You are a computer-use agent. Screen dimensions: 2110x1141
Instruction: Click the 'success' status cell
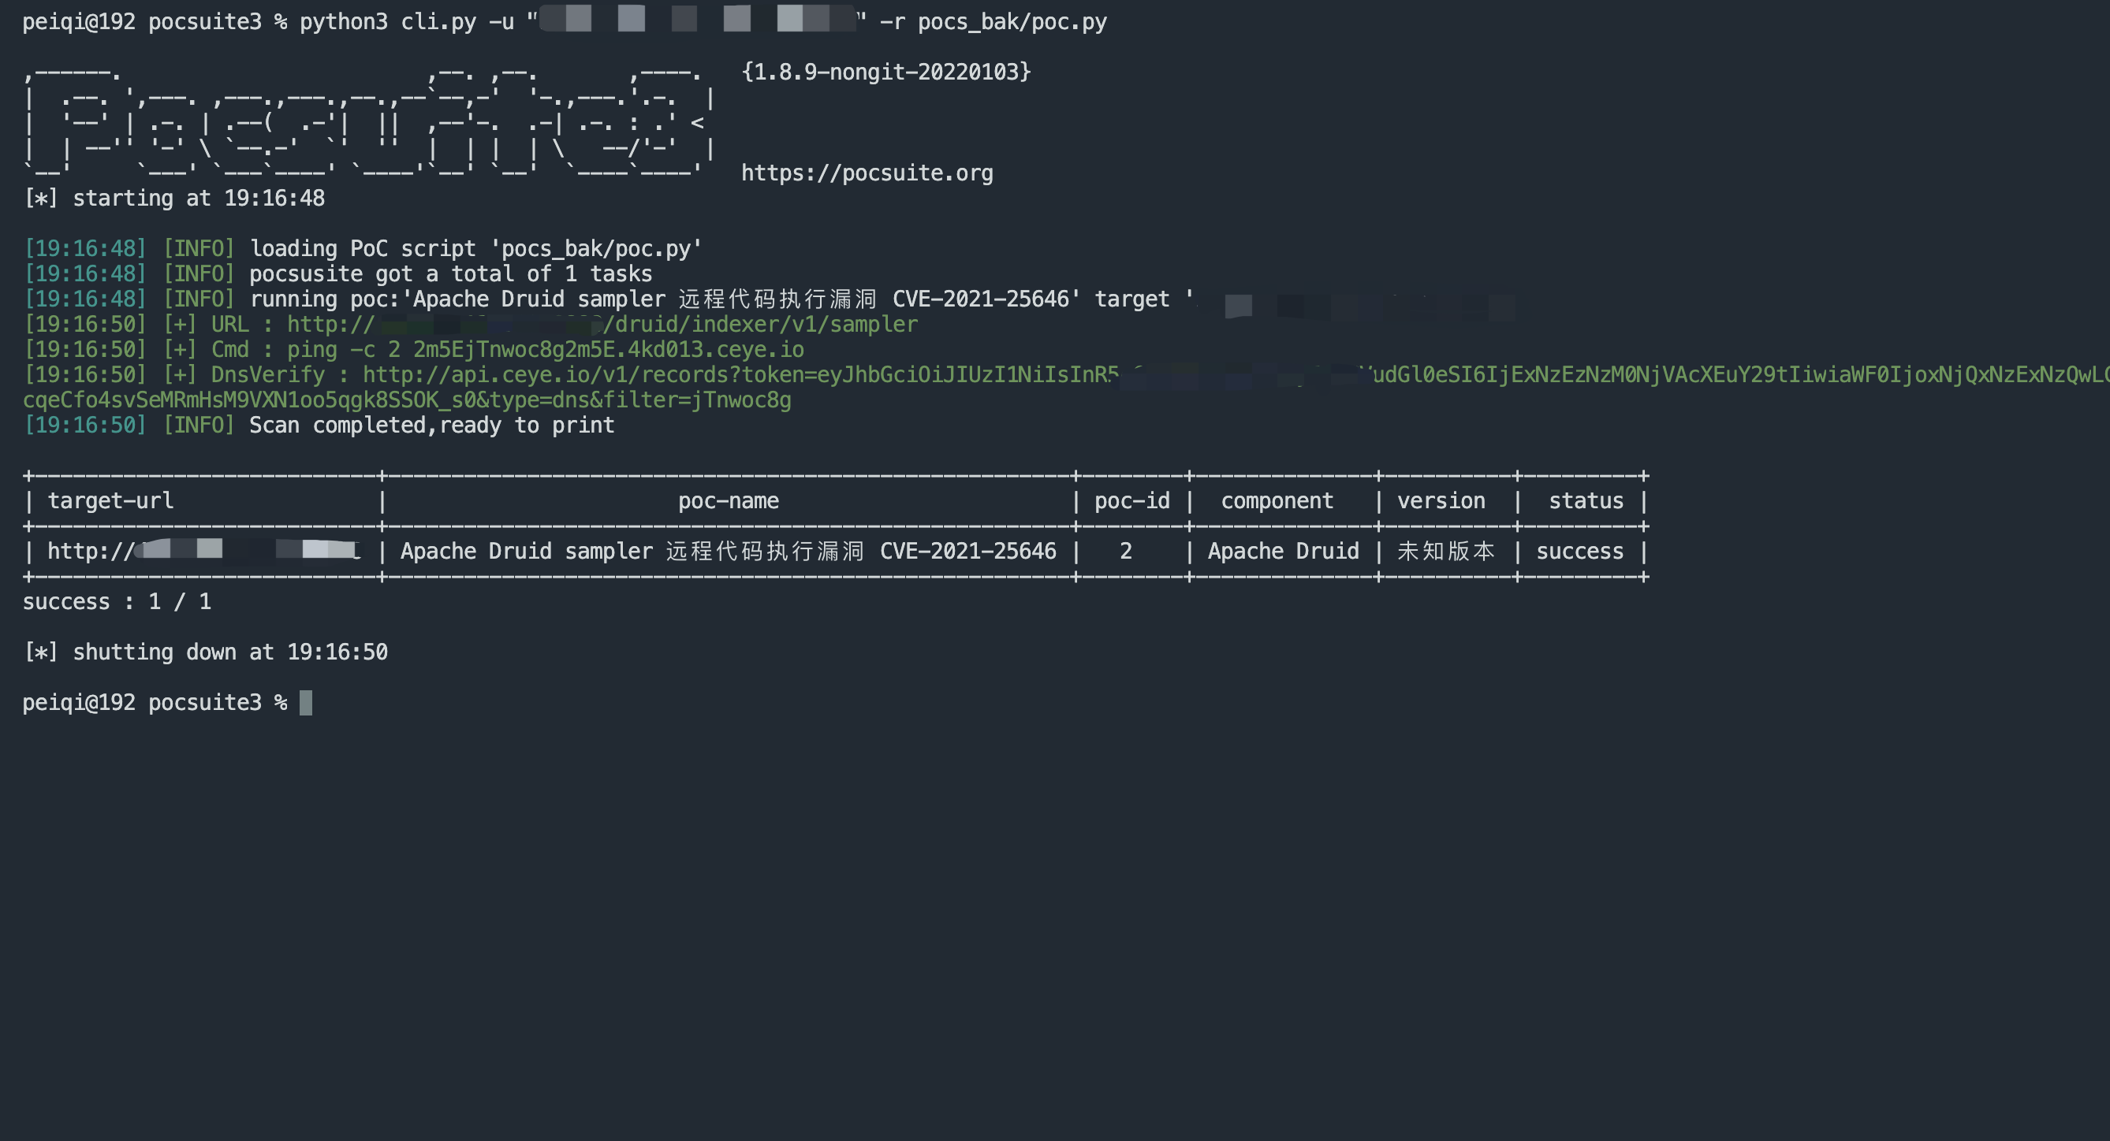[1579, 552]
